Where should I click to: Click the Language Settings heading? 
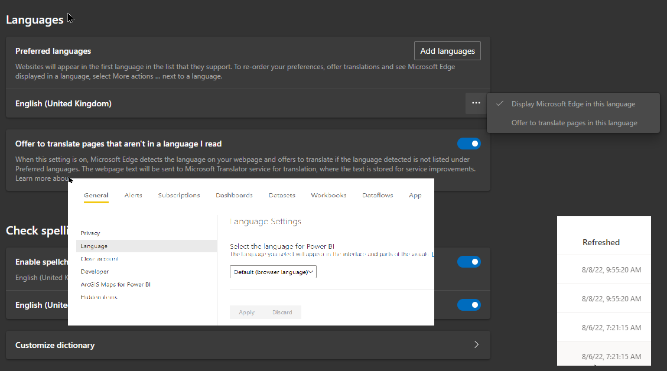point(265,221)
